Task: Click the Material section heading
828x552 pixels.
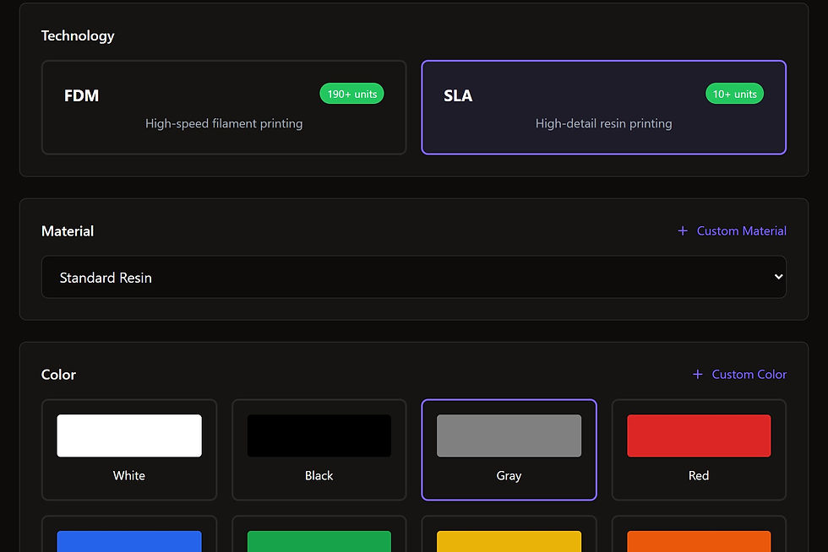Action: coord(68,231)
